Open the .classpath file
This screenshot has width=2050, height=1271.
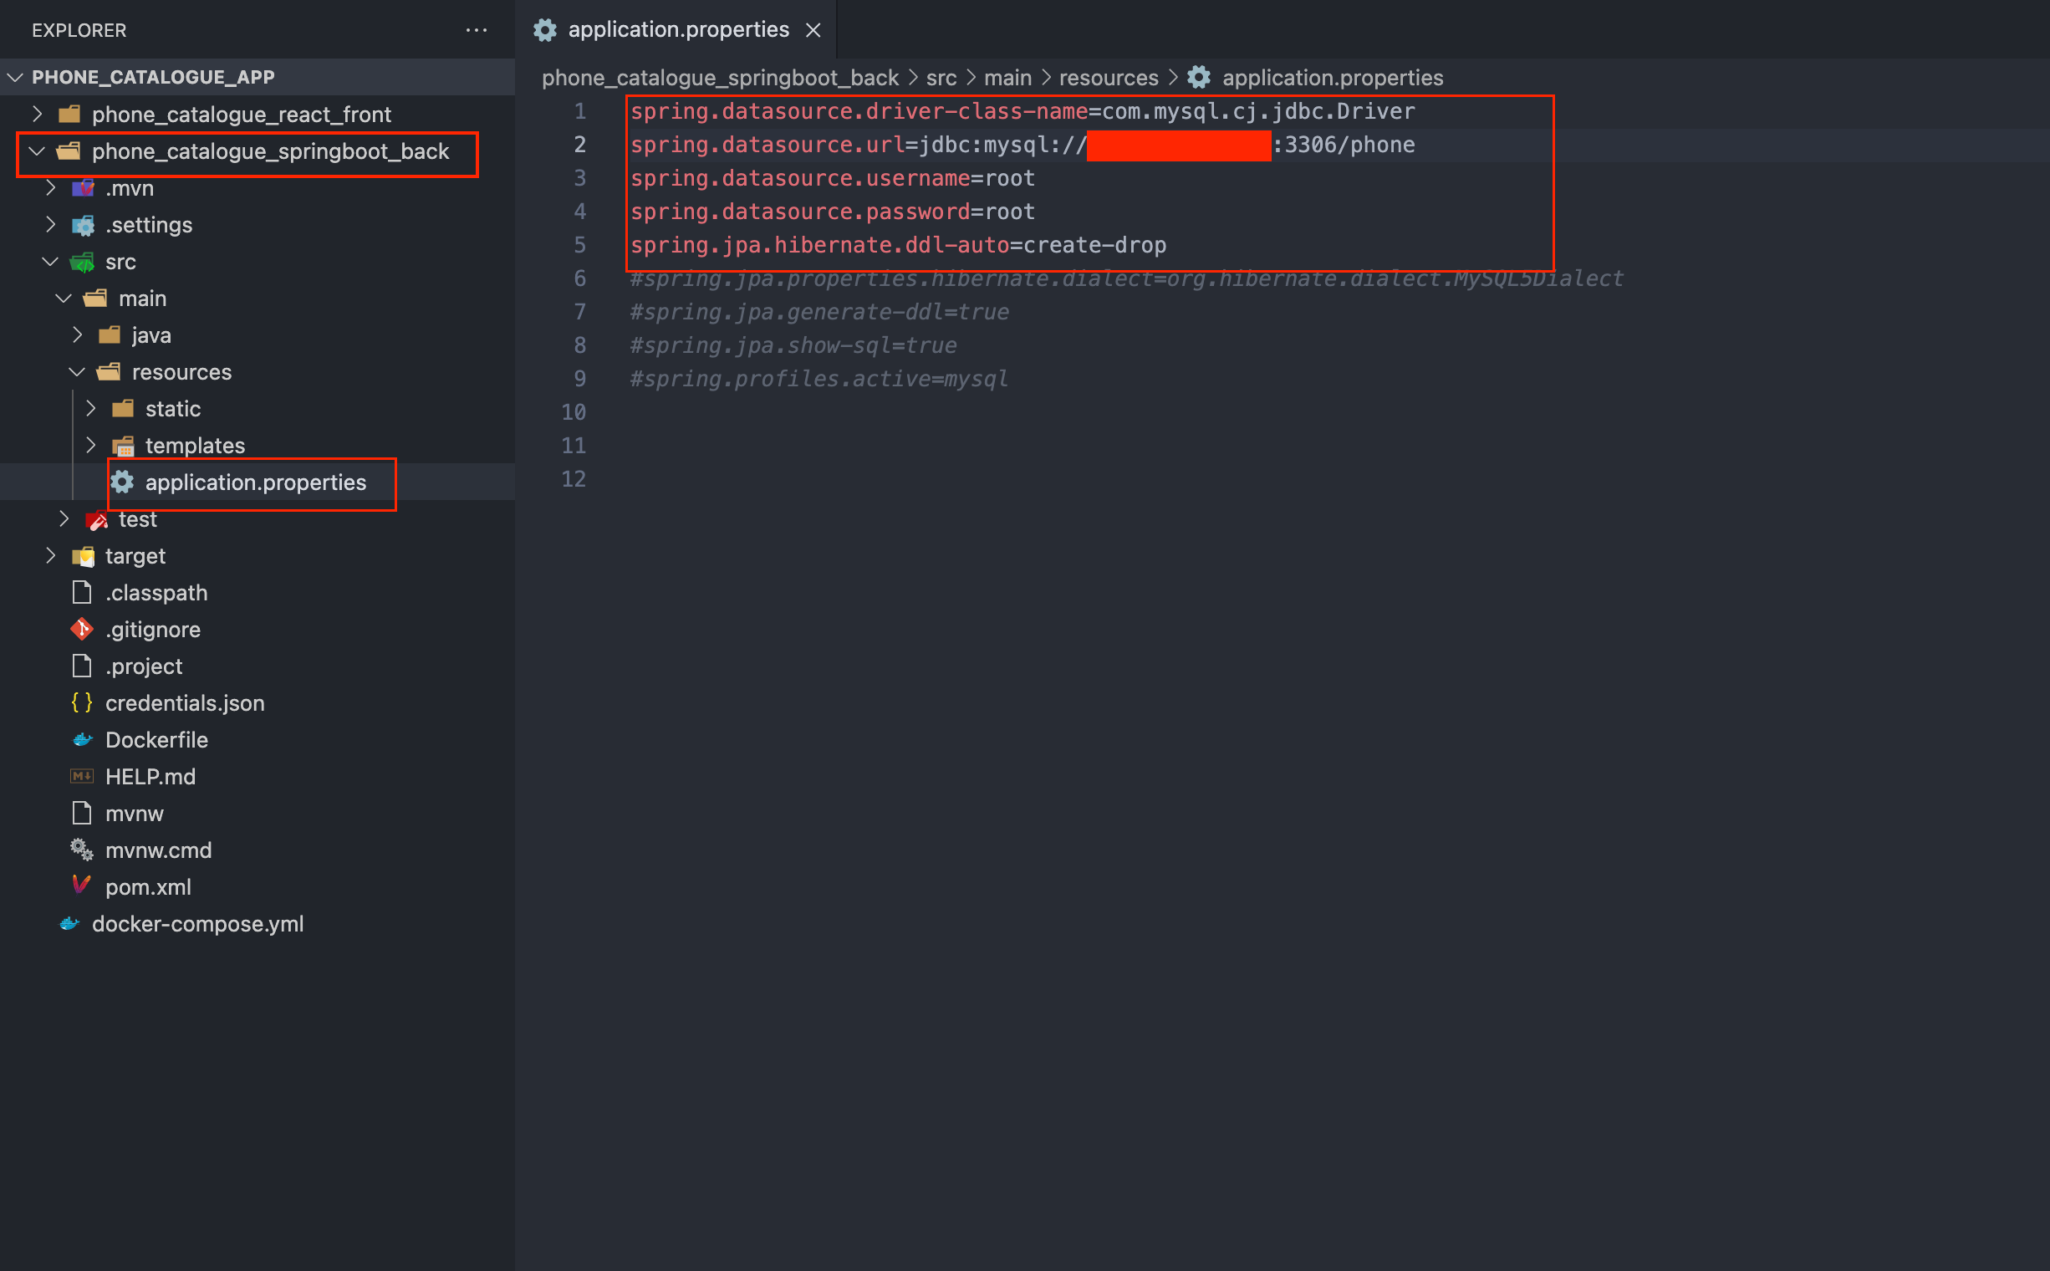coord(156,593)
